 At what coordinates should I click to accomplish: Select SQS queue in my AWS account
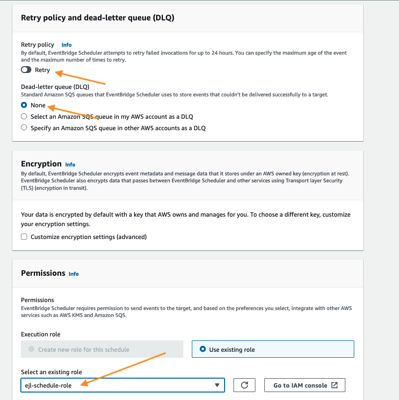[24, 116]
